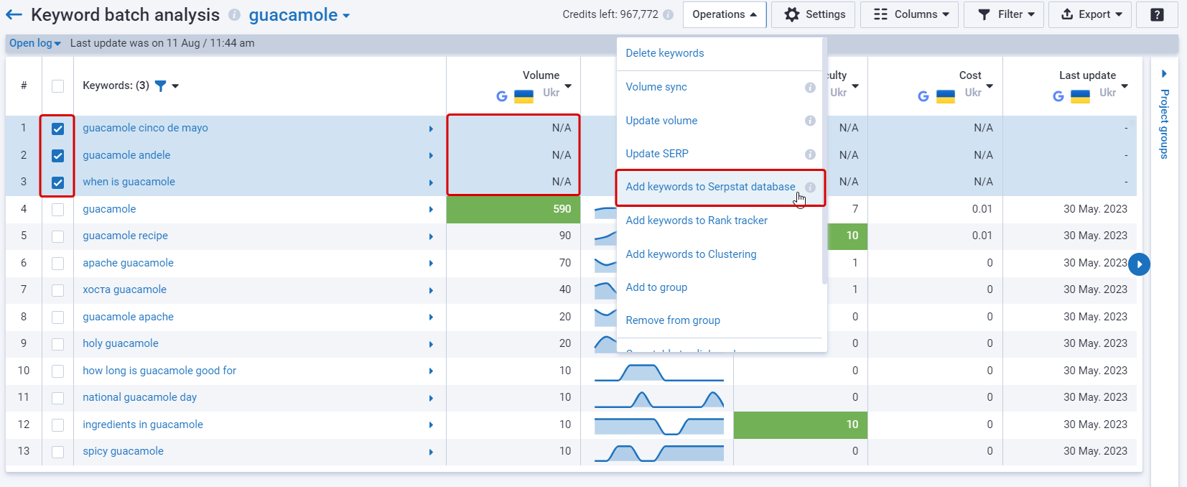The image size is (1187, 487).
Task: Expand arrow for guacamole recipe row
Action: coord(431,237)
